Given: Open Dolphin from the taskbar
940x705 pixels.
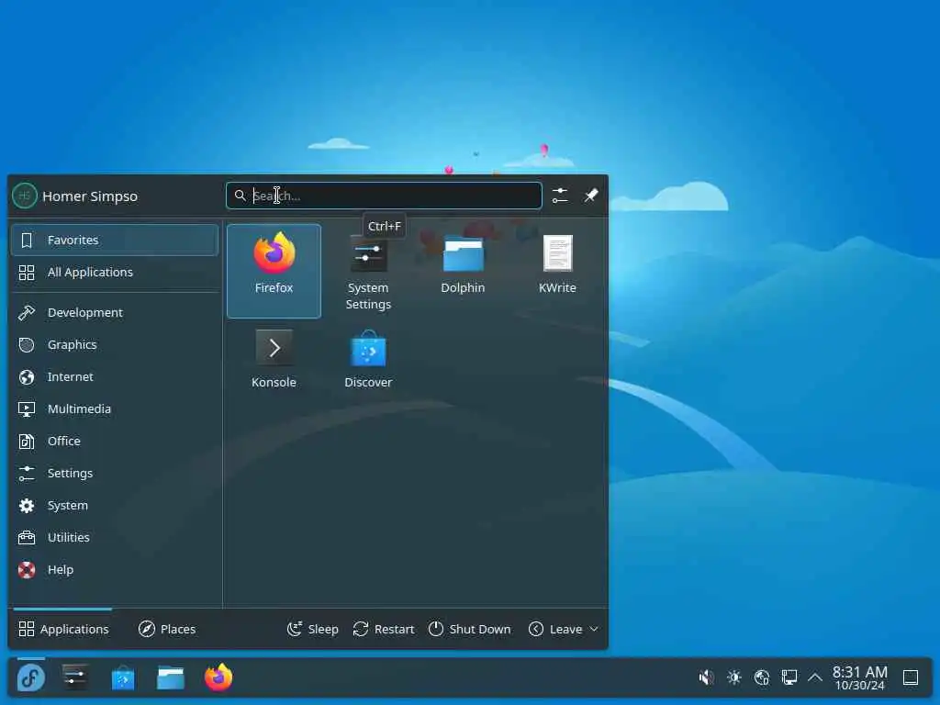Looking at the screenshot, I should click(170, 678).
